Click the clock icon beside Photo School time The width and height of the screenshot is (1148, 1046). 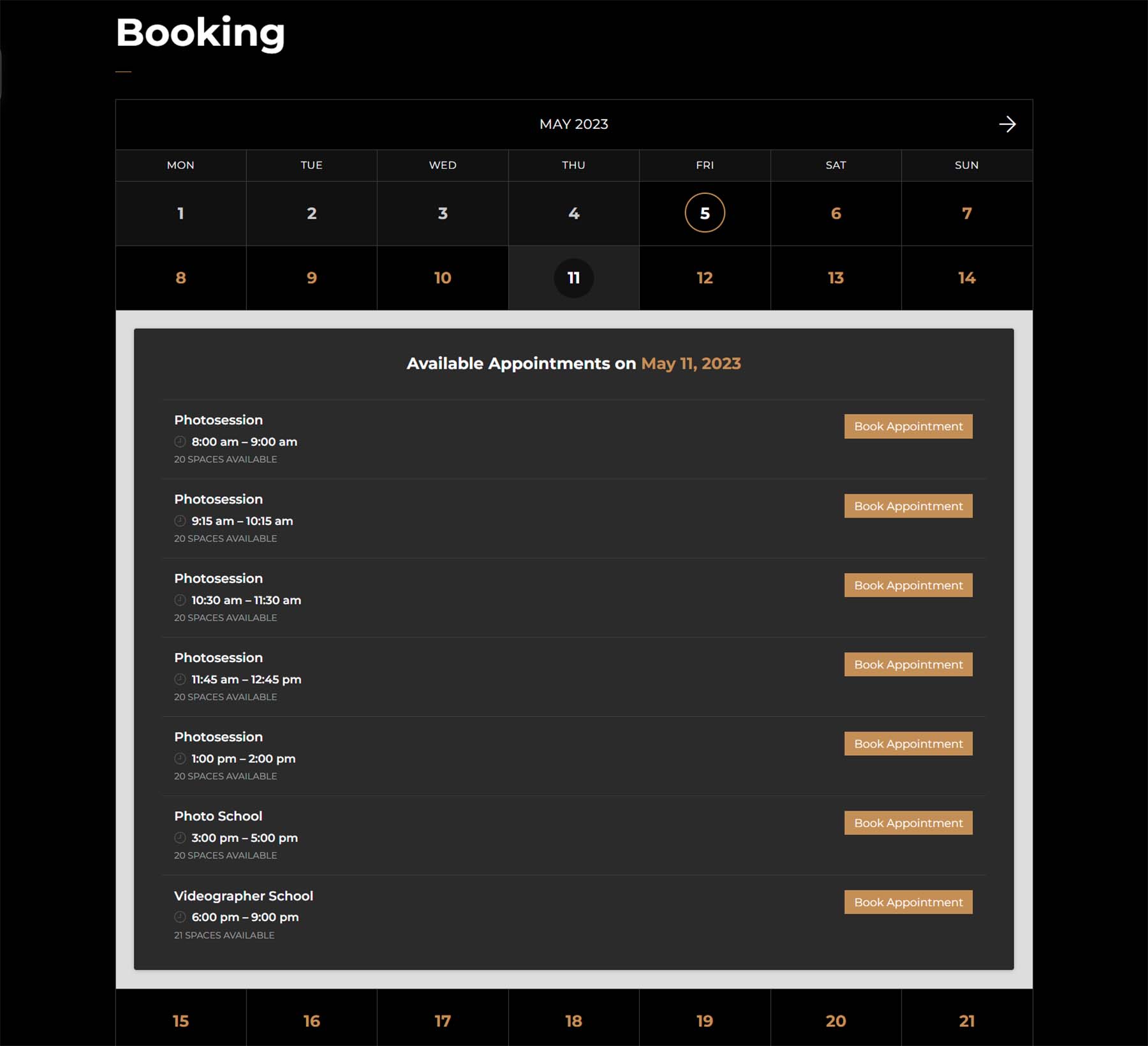[x=180, y=837]
